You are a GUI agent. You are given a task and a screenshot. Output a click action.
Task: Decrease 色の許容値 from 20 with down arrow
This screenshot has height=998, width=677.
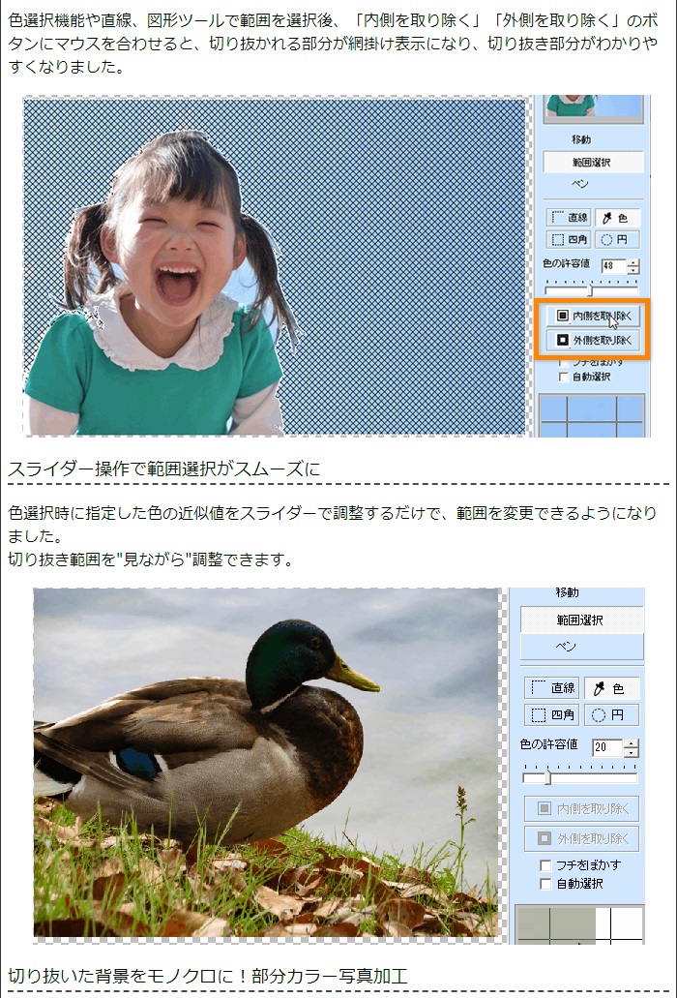631,752
